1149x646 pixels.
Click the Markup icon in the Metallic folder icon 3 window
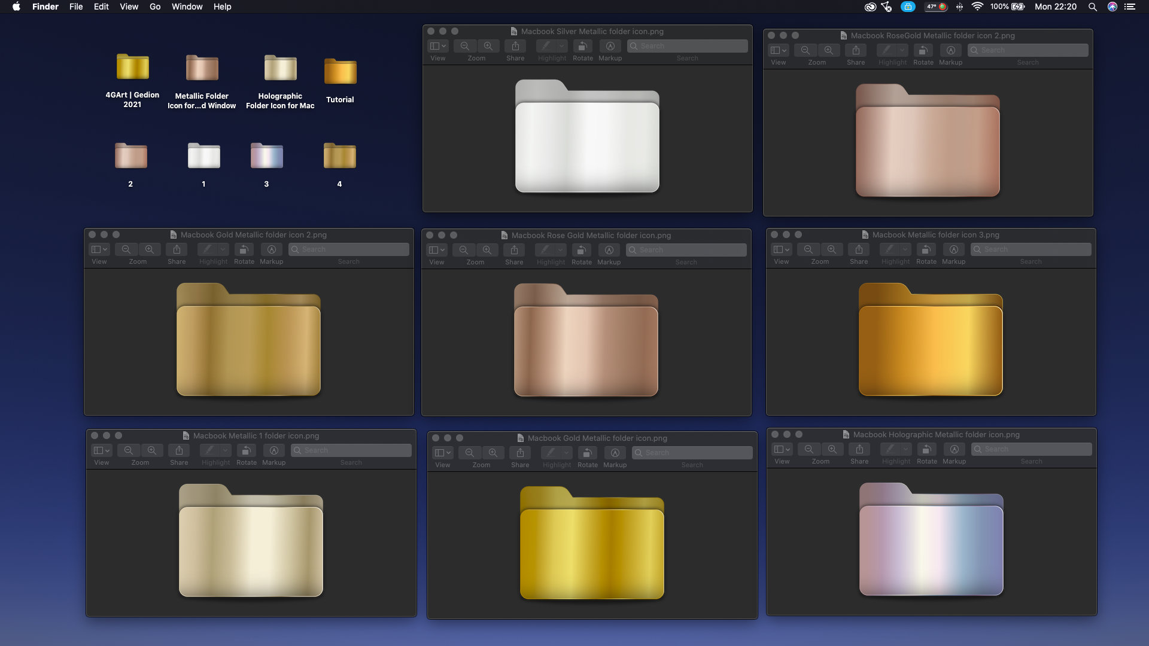coord(954,250)
